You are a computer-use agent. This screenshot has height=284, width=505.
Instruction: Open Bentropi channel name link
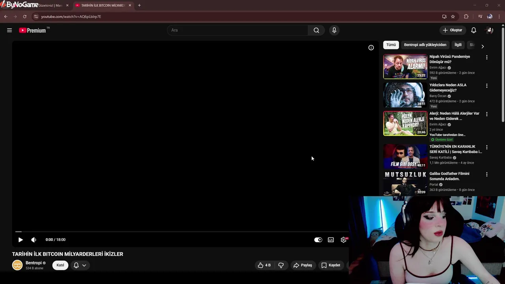click(x=34, y=263)
